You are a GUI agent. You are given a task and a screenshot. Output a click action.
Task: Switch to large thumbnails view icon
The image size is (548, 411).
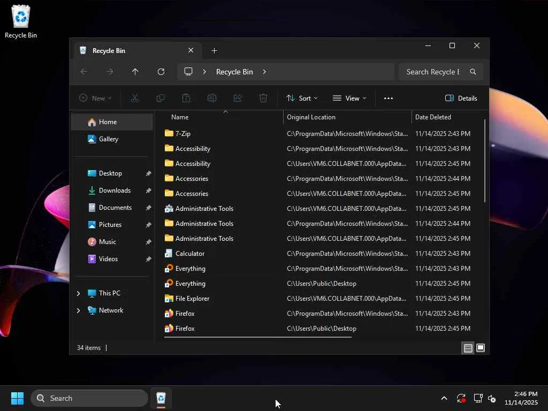pyautogui.click(x=481, y=348)
